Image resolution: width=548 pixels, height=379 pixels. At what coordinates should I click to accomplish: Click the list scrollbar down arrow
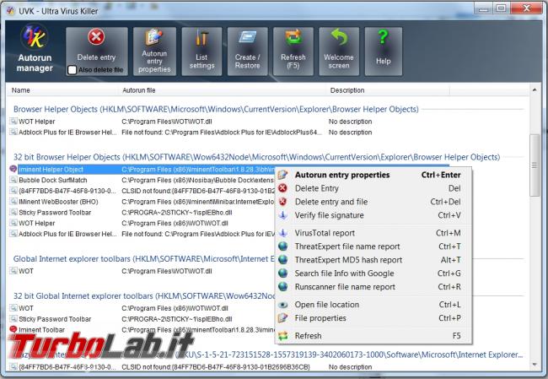535,365
